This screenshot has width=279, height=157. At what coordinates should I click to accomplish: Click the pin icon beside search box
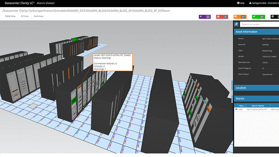[237, 24]
